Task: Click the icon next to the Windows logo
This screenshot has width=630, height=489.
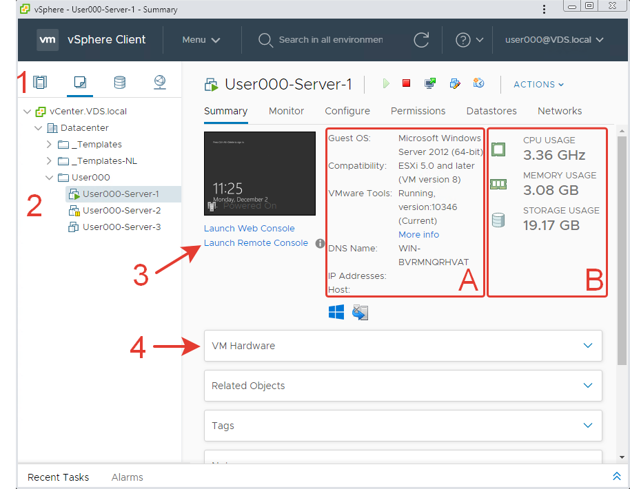Action: (x=360, y=313)
